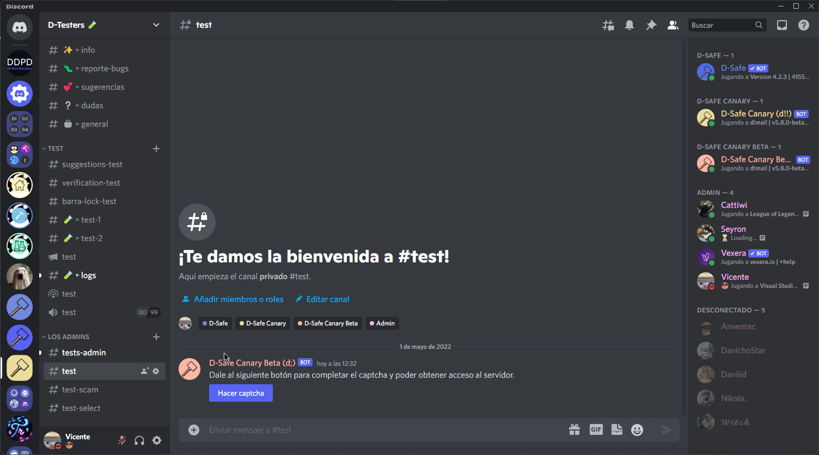Open the GIF picker

[x=596, y=430]
